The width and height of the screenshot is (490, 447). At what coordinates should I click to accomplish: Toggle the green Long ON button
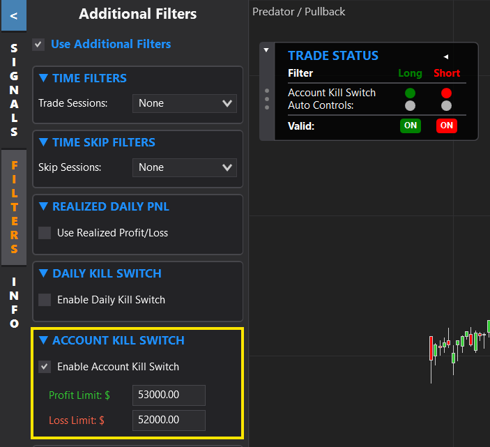point(410,126)
